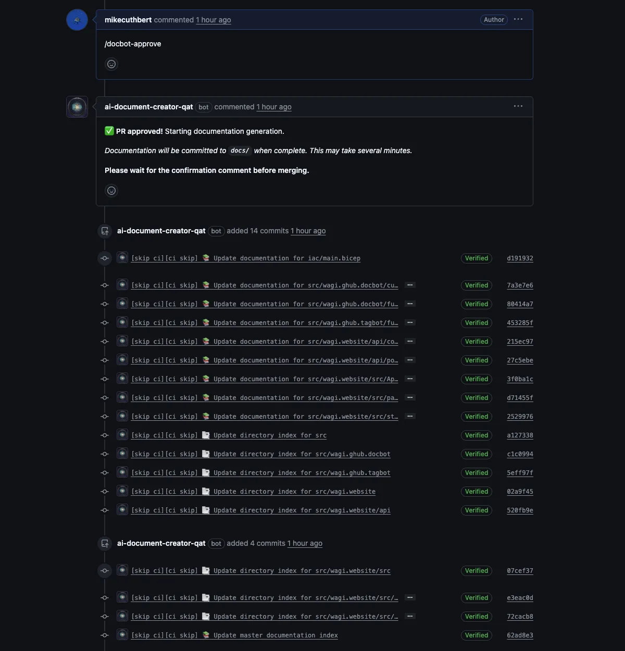Viewport: 625px width, 651px height.
Task: Click Verified badge for commit 5eff97f
Action: click(x=477, y=473)
